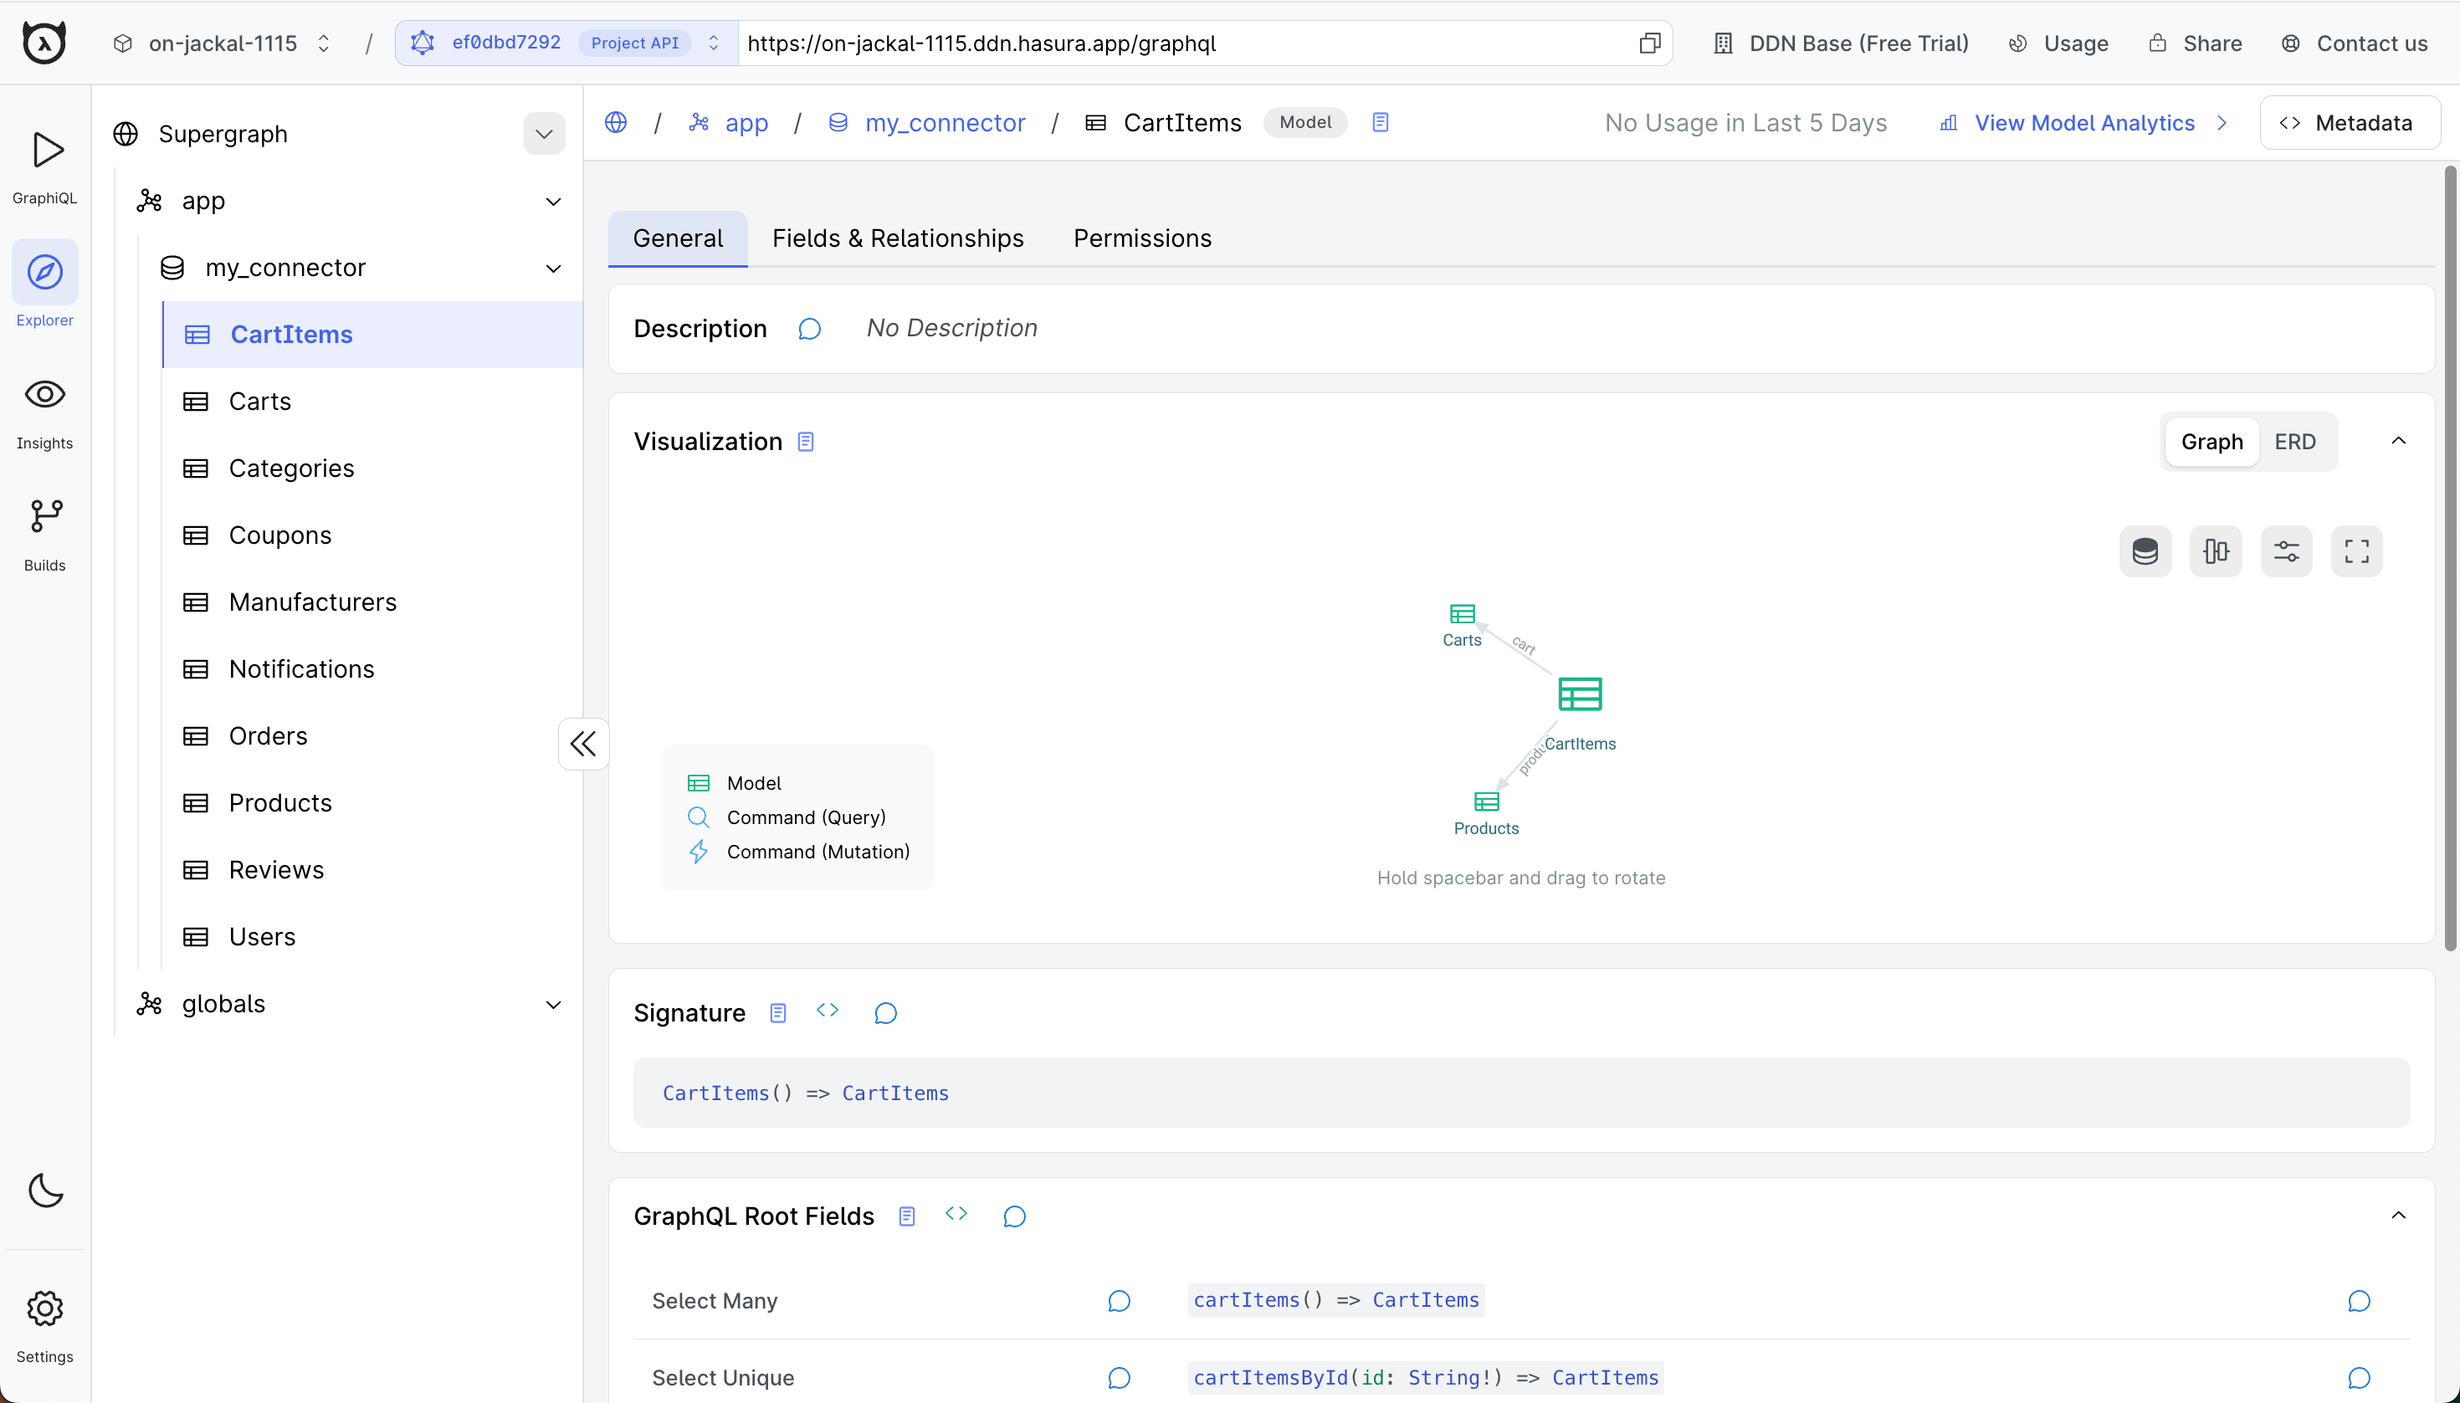Expand the globals subgraph
This screenshot has height=1403, width=2460.
[553, 1005]
